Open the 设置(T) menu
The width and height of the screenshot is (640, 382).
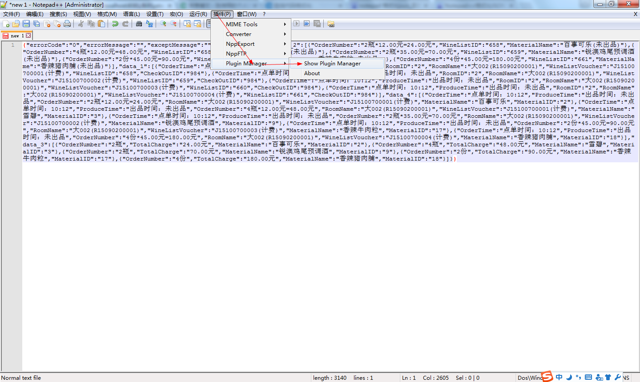[155, 14]
